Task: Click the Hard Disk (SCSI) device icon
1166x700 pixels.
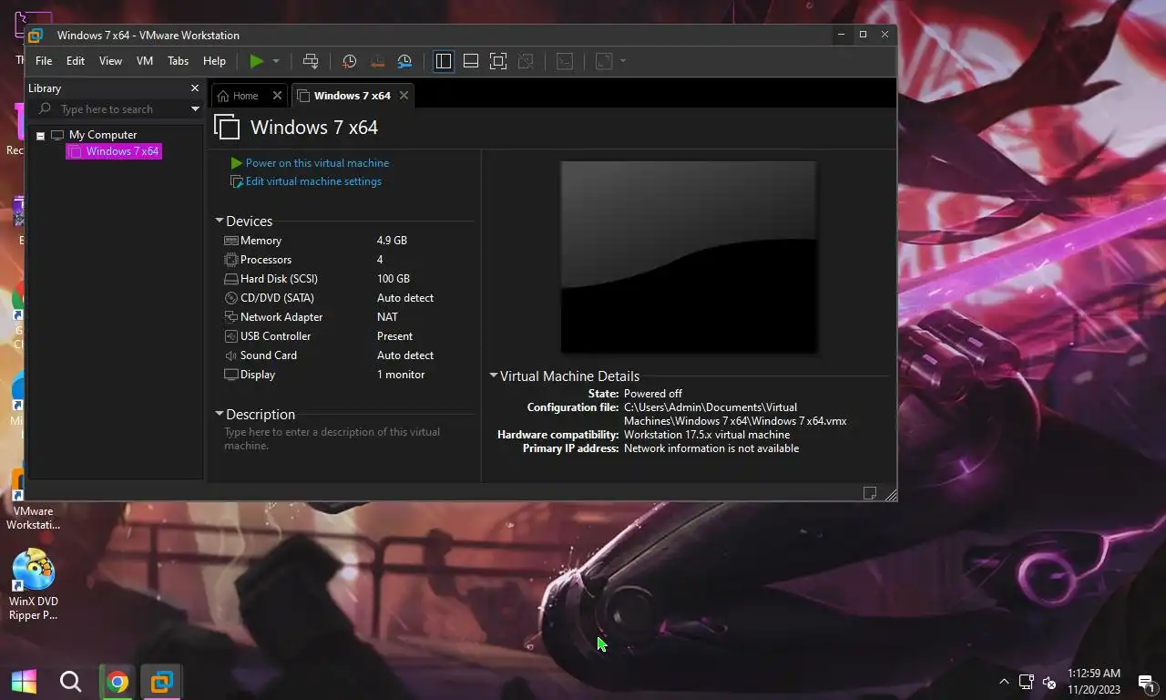Action: click(230, 279)
